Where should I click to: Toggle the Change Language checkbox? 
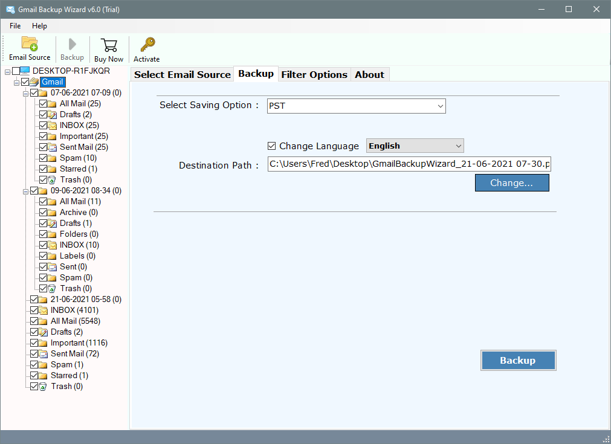(271, 146)
